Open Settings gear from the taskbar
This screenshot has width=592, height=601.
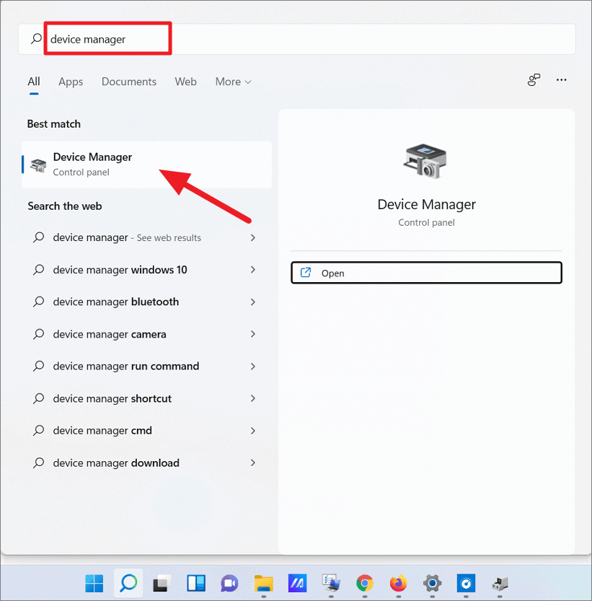[x=431, y=584]
